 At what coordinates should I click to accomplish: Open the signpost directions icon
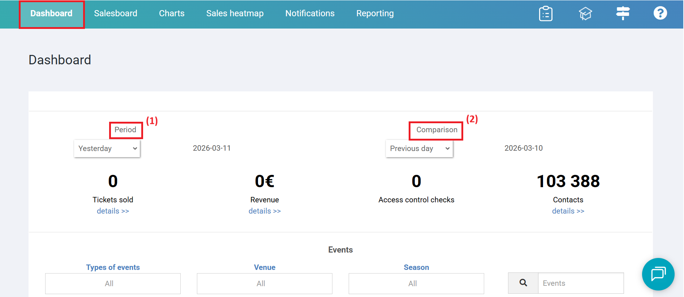click(x=623, y=13)
